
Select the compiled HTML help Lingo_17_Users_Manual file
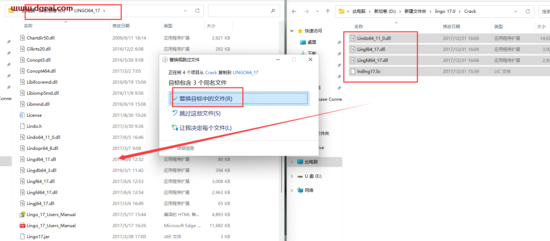click(x=51, y=214)
